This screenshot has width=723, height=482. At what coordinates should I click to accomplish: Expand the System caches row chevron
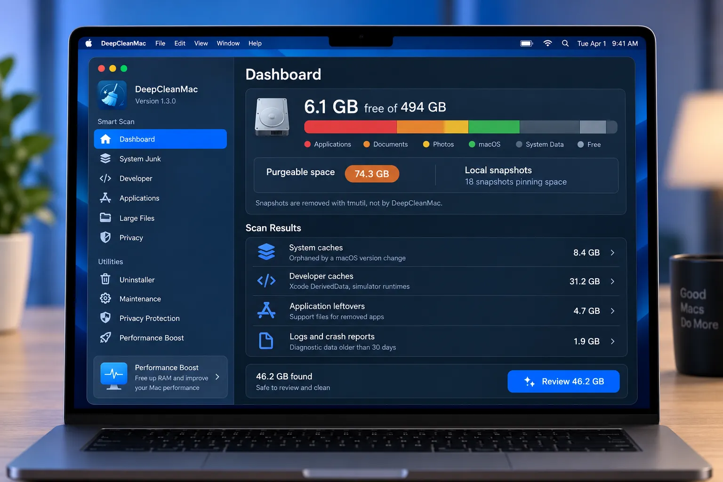click(x=612, y=253)
